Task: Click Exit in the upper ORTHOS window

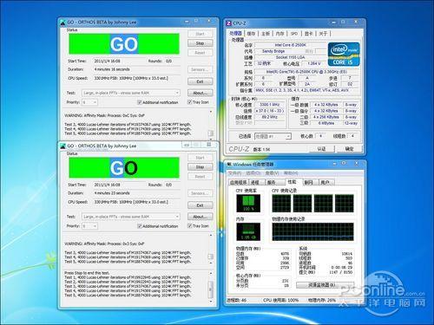Action: [x=200, y=81]
